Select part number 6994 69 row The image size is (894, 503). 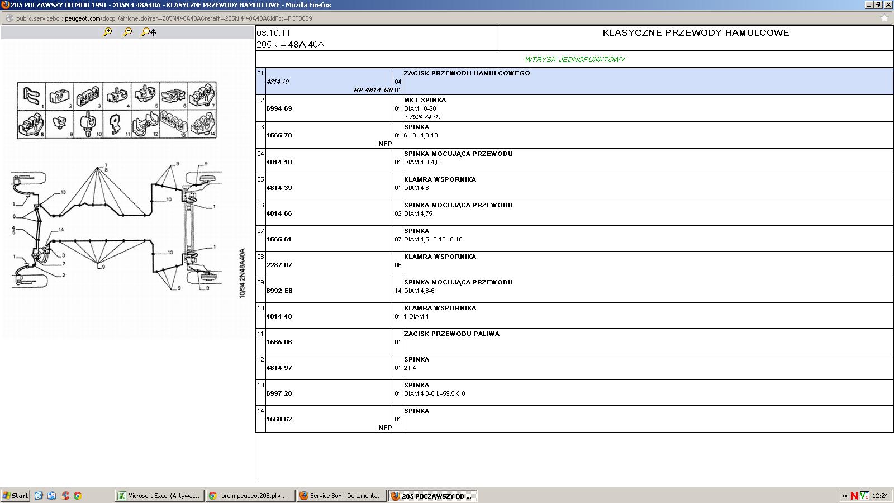[x=279, y=108]
